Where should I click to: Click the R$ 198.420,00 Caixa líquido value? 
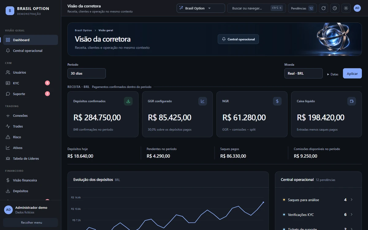(321, 117)
